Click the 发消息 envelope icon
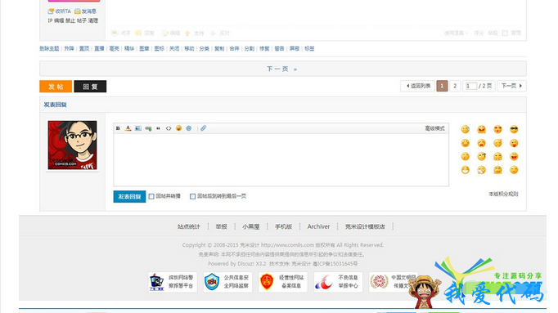 [77, 11]
